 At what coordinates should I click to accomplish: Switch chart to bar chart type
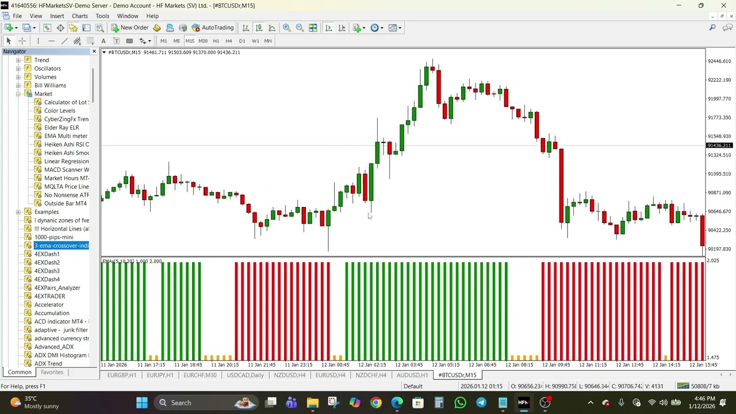246,28
